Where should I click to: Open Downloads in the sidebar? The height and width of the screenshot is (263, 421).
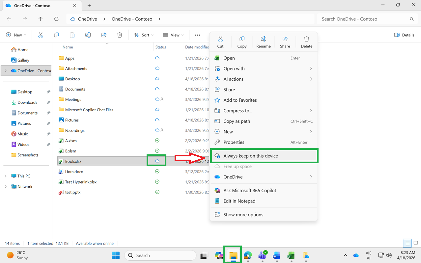click(27, 102)
